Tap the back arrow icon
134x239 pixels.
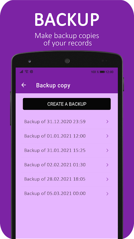pos(24,85)
